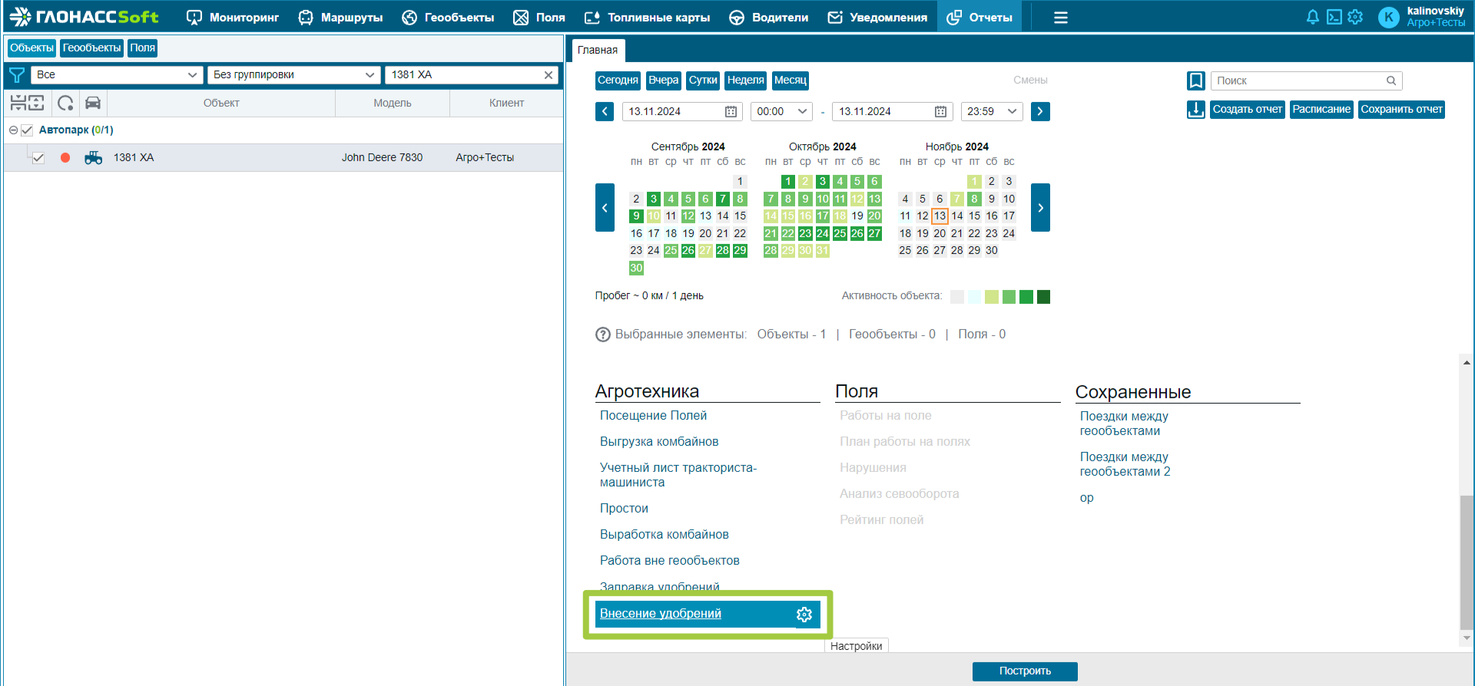Click the Настройки tab at bottom

tap(857, 646)
